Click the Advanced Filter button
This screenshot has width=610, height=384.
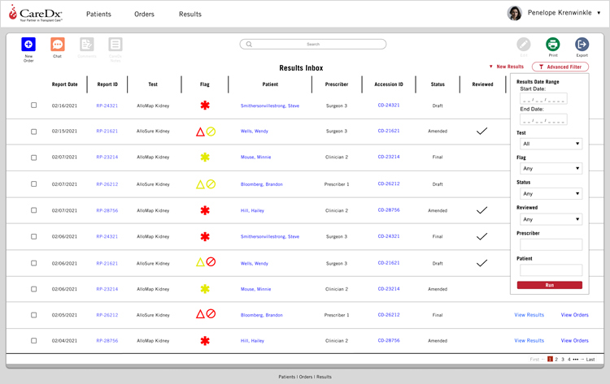[x=560, y=67]
